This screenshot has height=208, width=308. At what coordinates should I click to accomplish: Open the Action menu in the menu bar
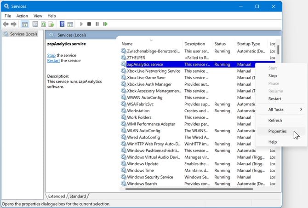click(x=22, y=16)
